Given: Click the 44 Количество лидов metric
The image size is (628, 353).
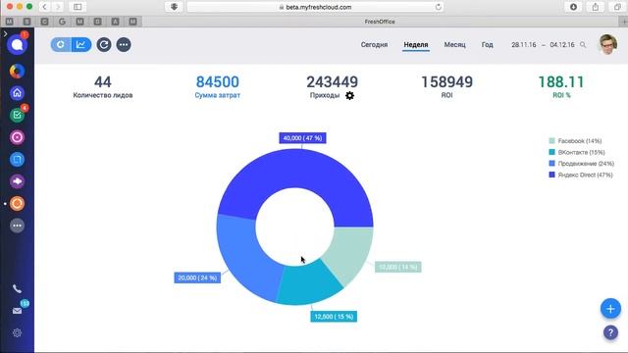Looking at the screenshot, I should coord(102,87).
